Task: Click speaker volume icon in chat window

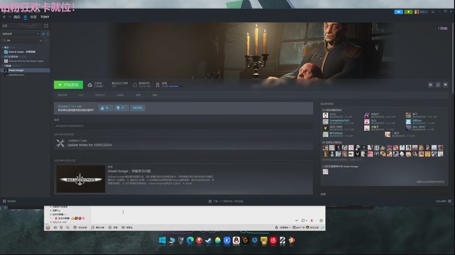Action: click(55, 228)
